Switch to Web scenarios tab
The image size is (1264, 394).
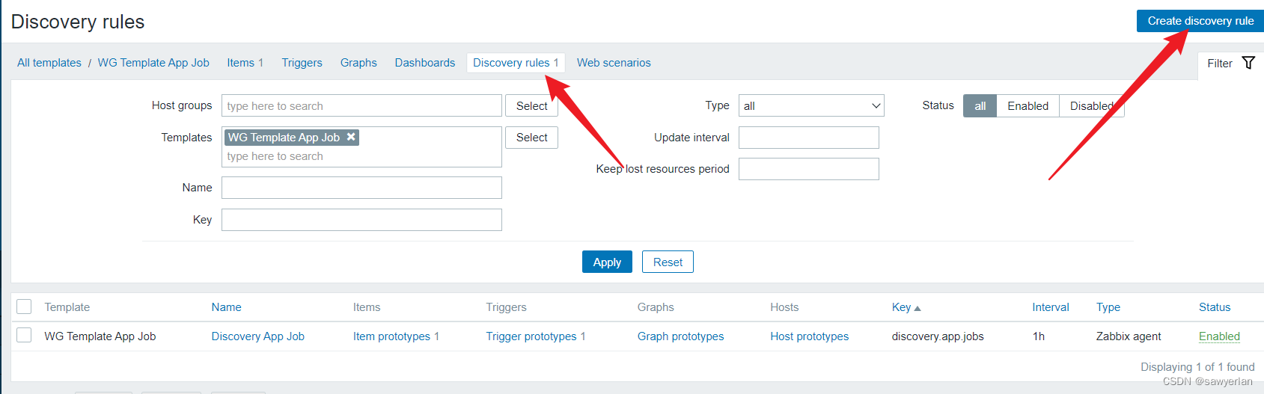tap(614, 63)
